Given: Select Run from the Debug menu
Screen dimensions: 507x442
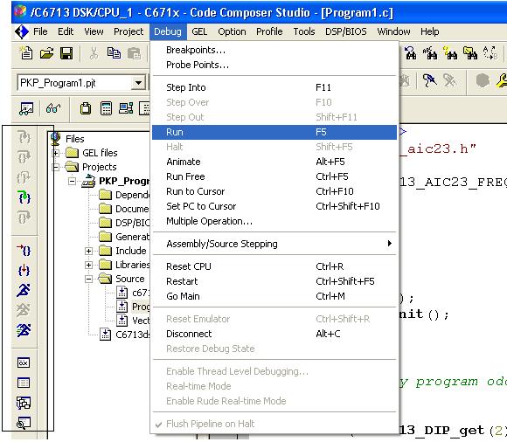Looking at the screenshot, I should point(274,132).
